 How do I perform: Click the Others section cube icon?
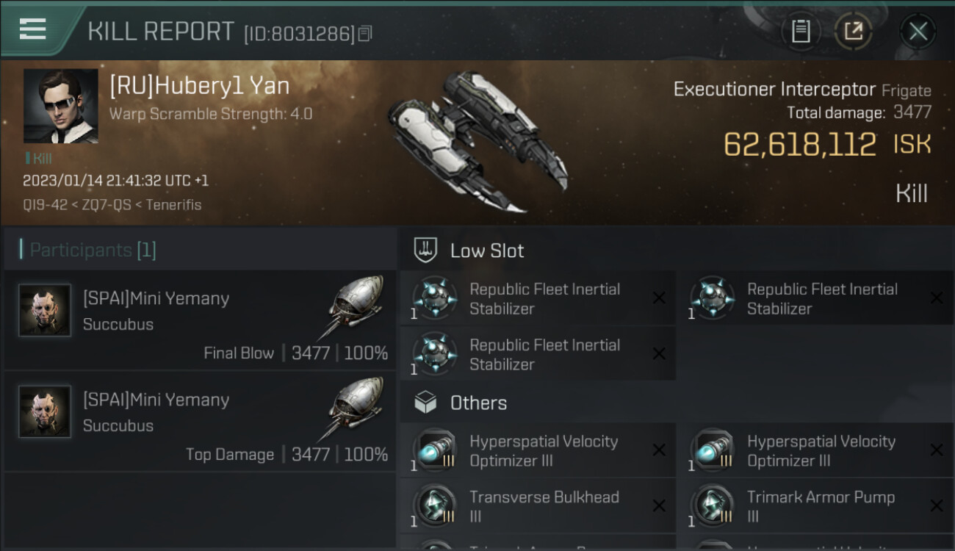point(426,403)
